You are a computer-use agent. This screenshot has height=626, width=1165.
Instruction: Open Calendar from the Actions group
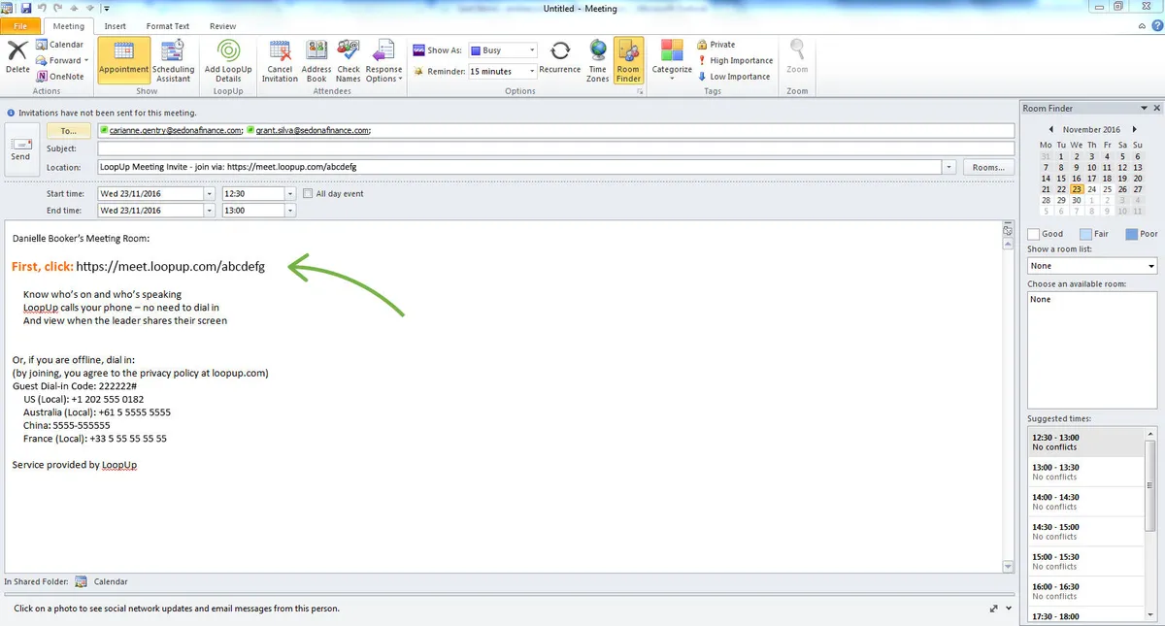(59, 45)
